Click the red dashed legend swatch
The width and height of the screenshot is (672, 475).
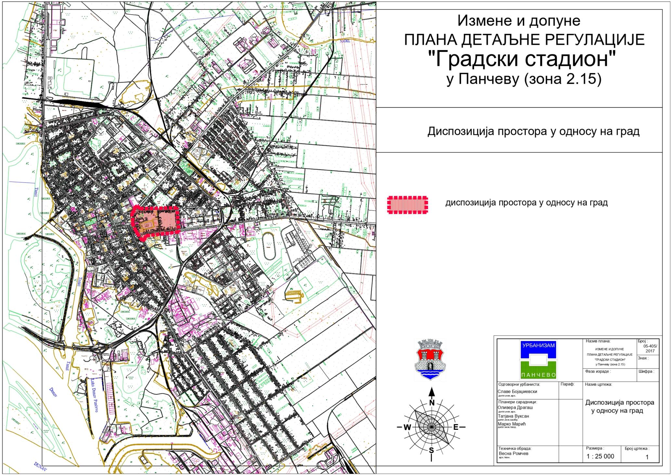[x=407, y=204]
